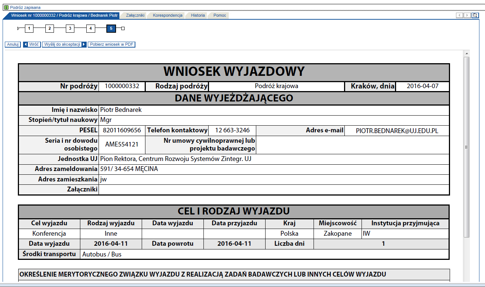
Task: Switch to the Korespondencja tab
Action: (167, 15)
